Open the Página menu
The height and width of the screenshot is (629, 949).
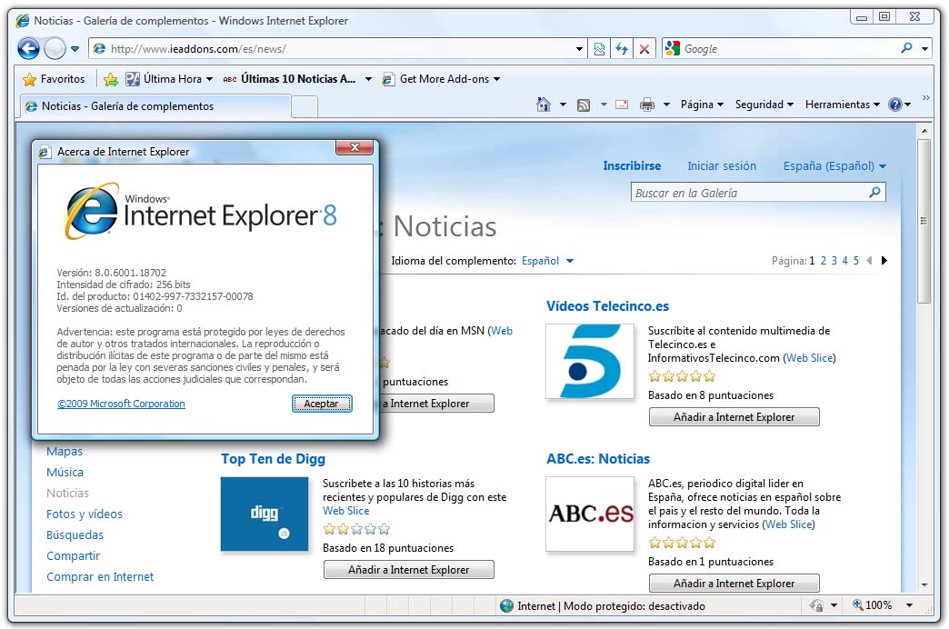coord(702,105)
